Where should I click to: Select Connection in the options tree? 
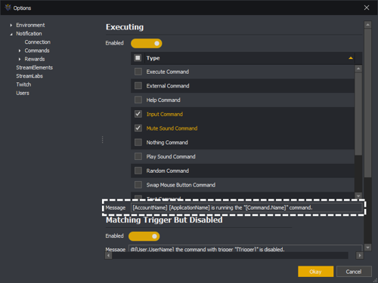click(x=38, y=42)
